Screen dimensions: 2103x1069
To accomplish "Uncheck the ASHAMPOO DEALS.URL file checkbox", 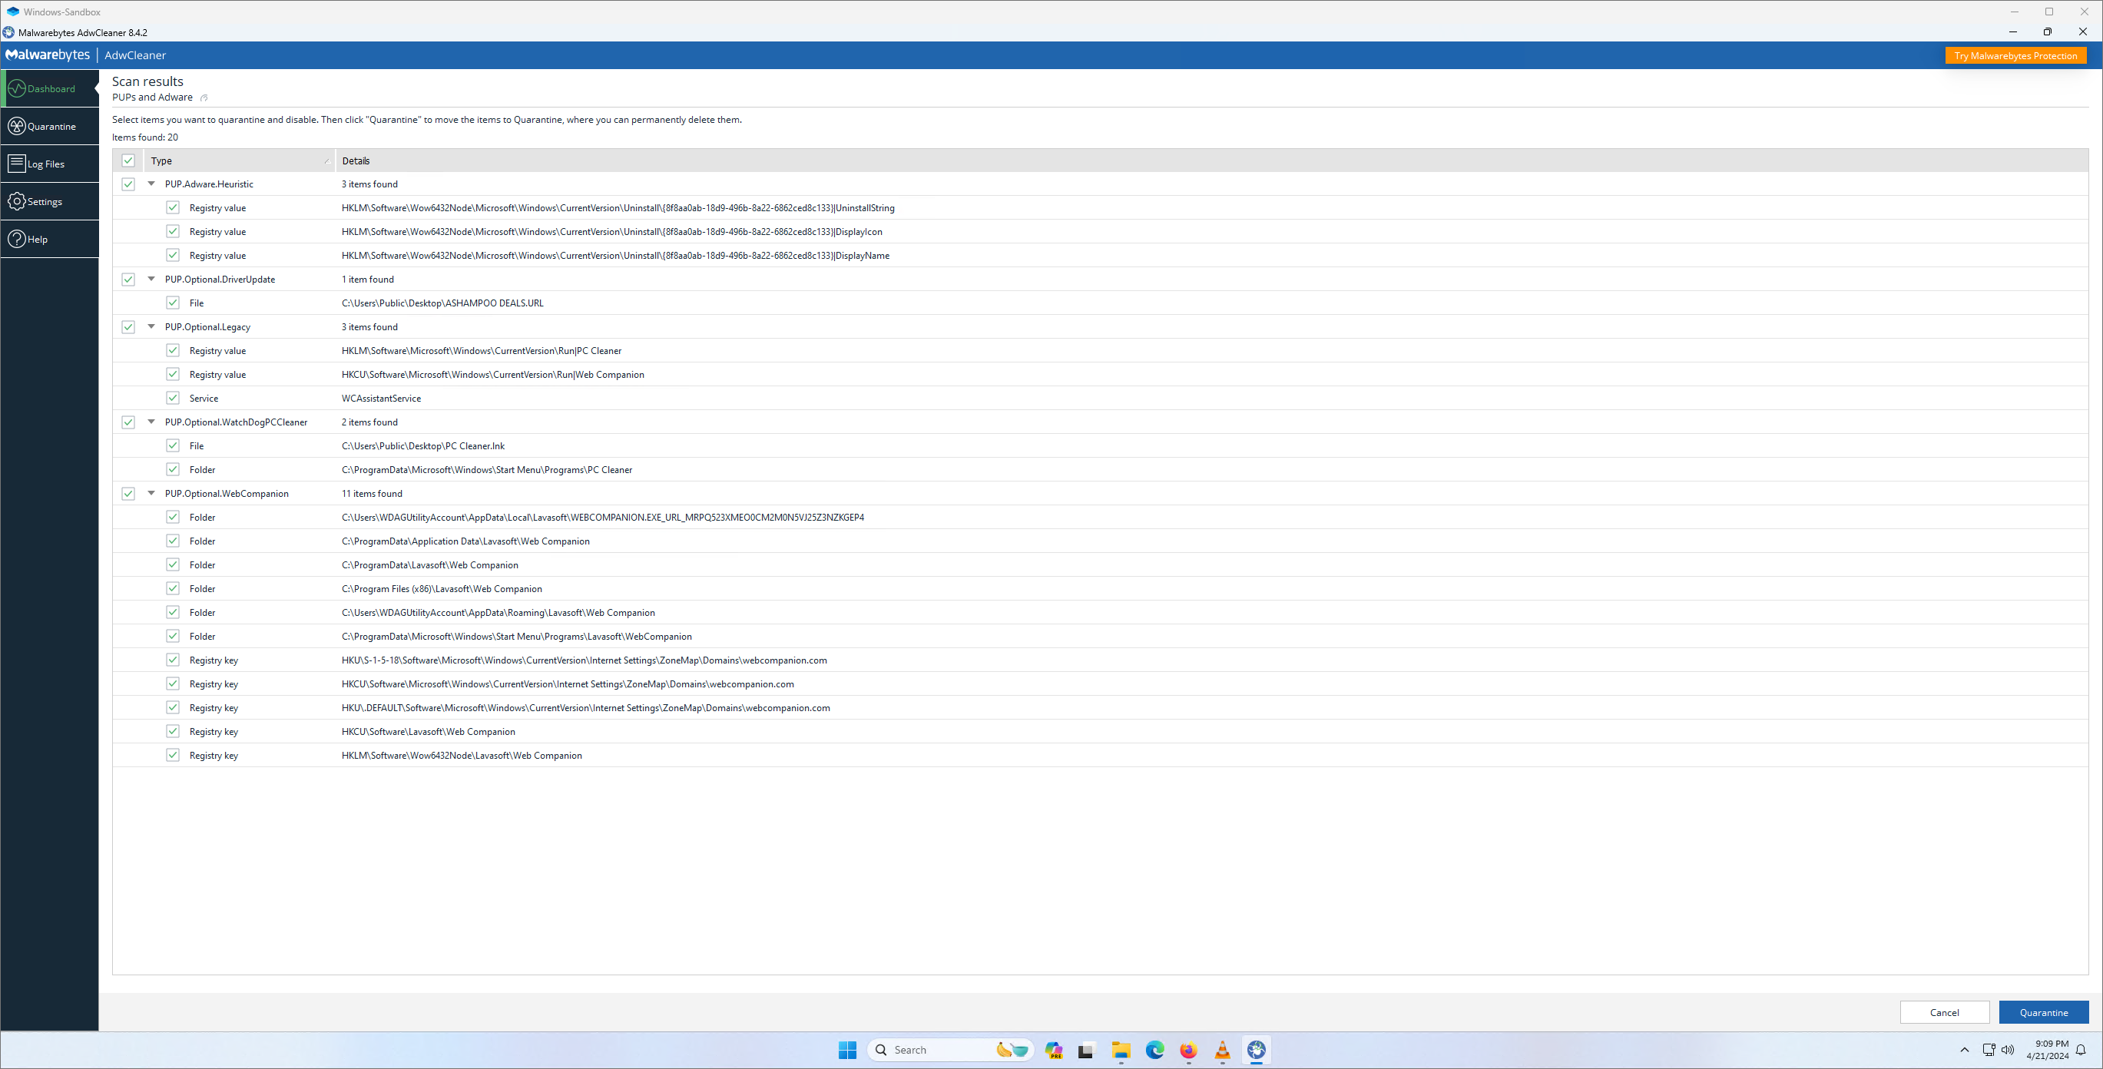I will 172,303.
